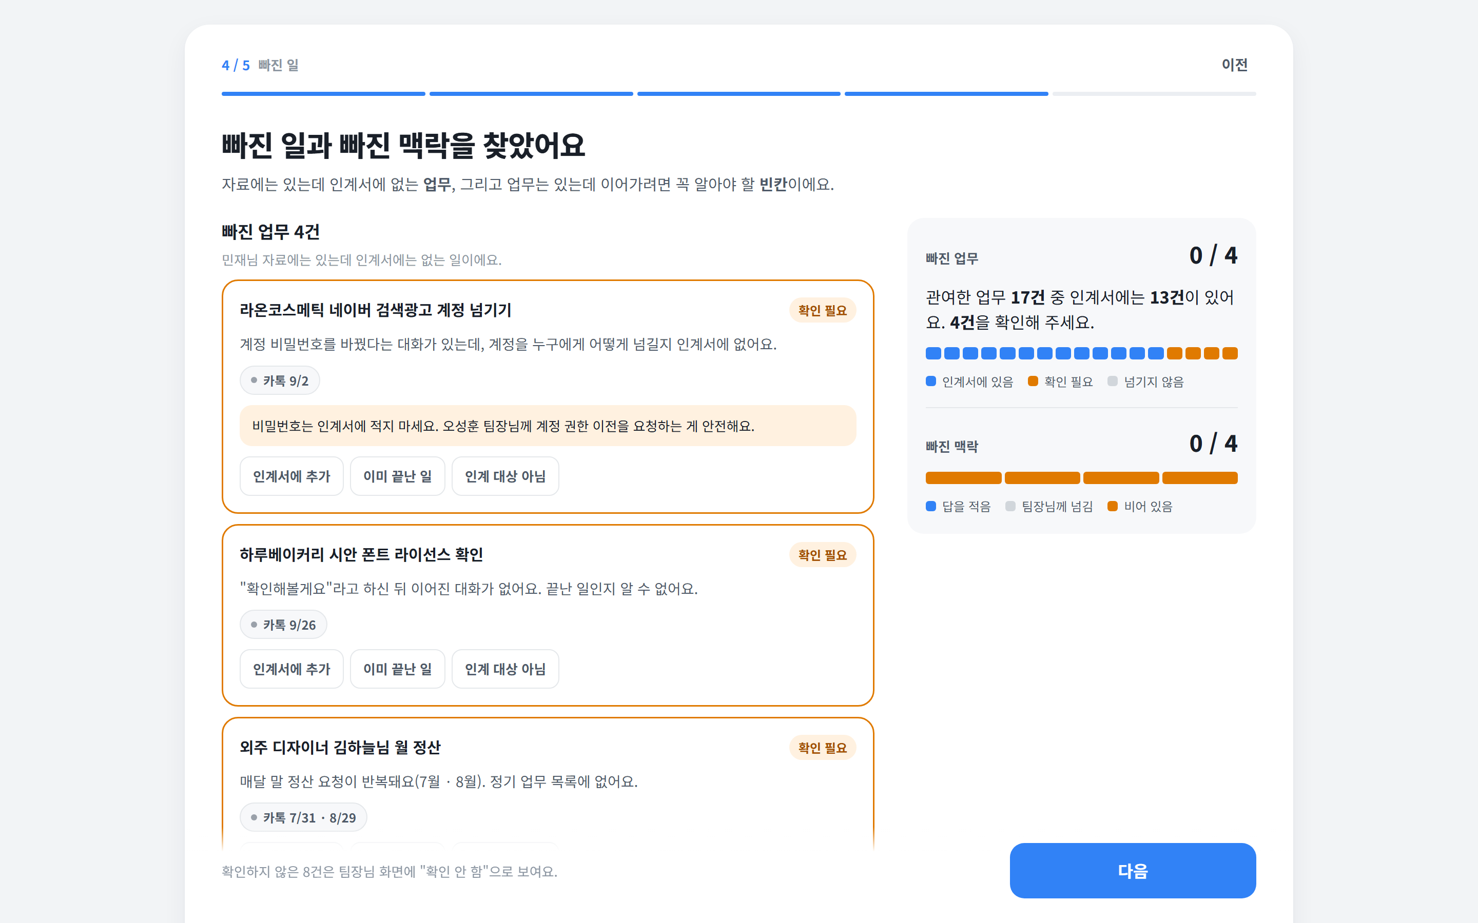The image size is (1478, 923).
Task: Open the 카톡 9/2 source chip
Action: (280, 381)
